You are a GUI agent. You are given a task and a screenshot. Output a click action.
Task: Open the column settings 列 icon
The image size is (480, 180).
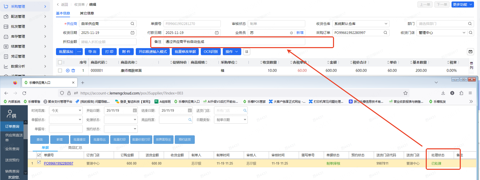(471, 65)
